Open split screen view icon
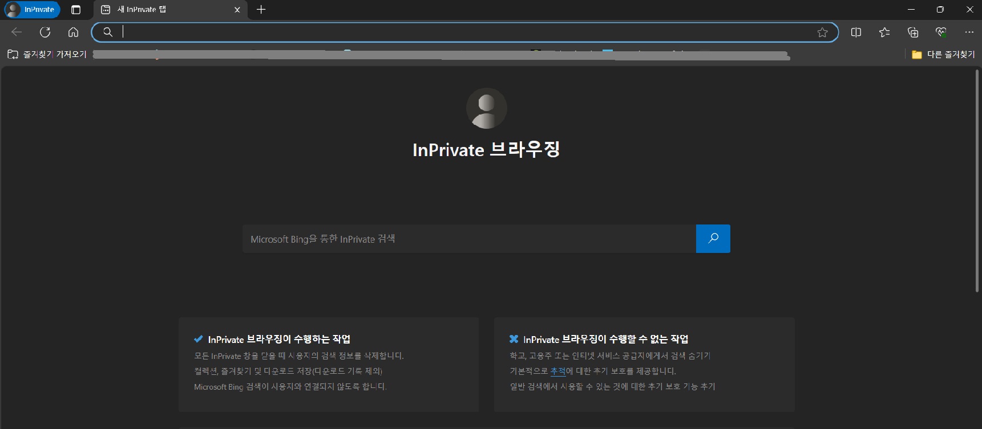This screenshot has height=429, width=982. 856,32
